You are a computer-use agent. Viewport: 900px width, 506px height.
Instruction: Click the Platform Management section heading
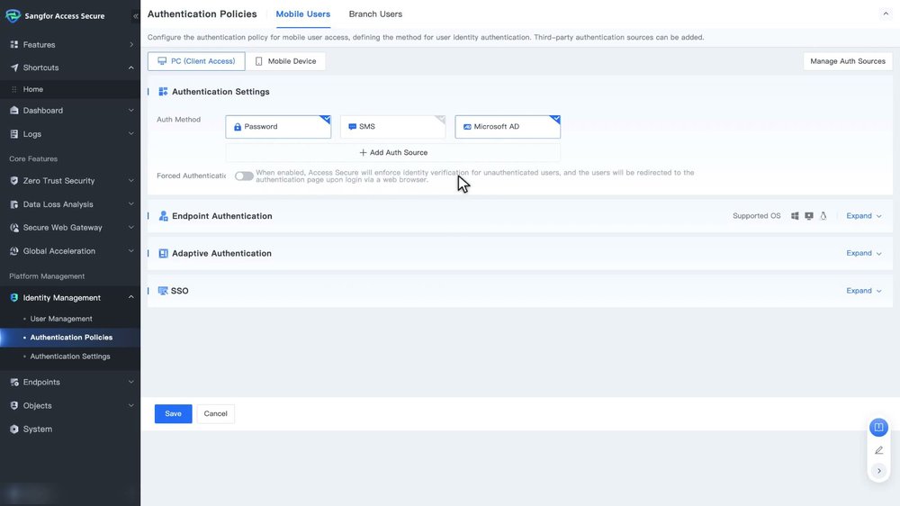[47, 276]
